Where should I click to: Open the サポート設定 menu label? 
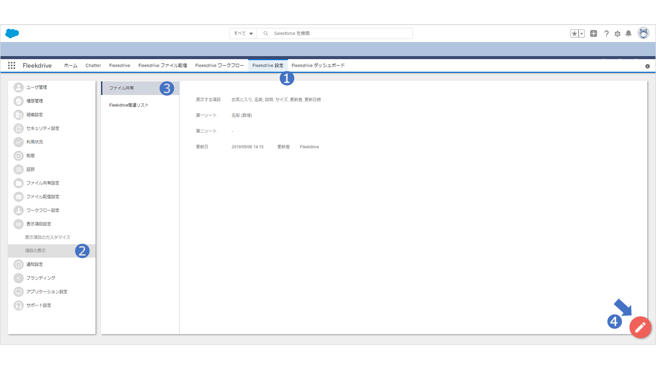(x=39, y=305)
